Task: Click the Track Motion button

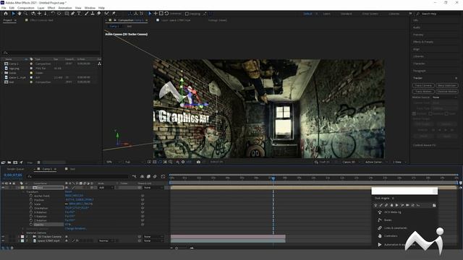Action: (x=423, y=92)
